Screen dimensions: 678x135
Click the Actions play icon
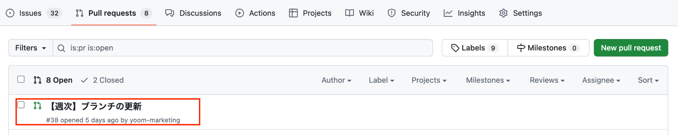pyautogui.click(x=240, y=13)
